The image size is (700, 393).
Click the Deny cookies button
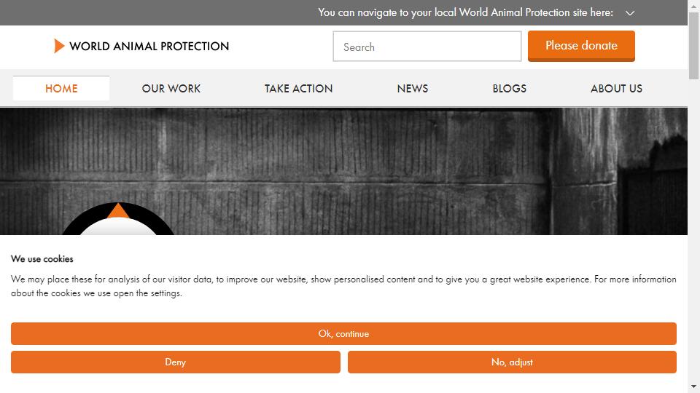click(x=176, y=362)
